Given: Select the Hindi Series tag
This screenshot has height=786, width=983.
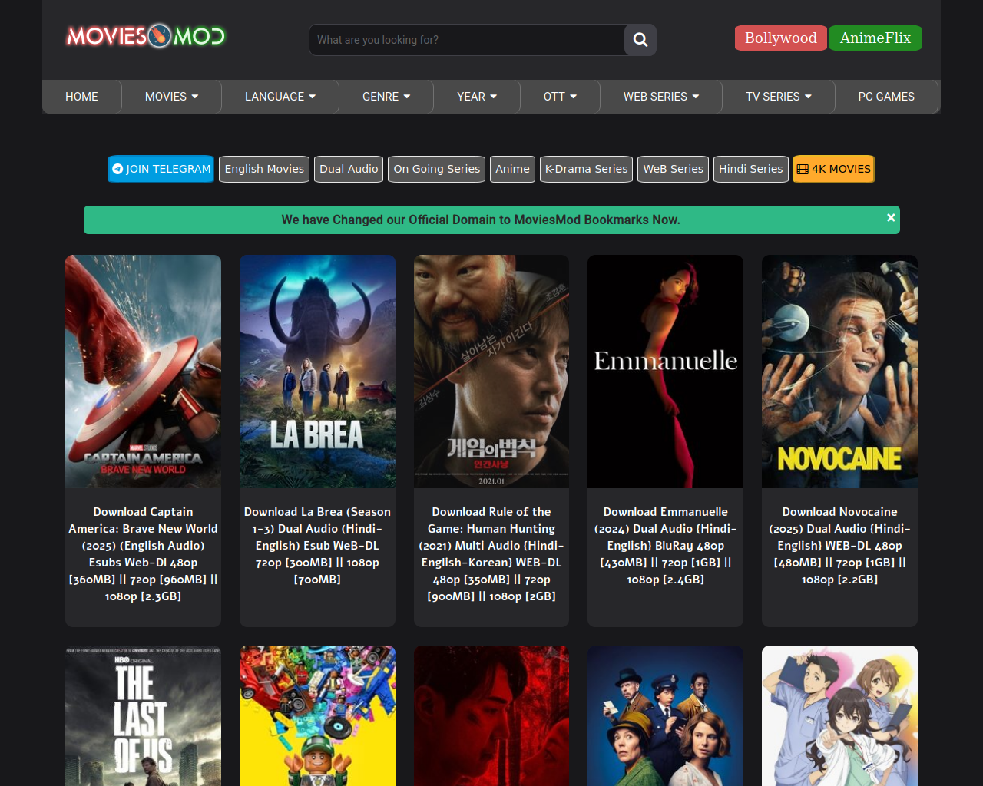Looking at the screenshot, I should 750,169.
